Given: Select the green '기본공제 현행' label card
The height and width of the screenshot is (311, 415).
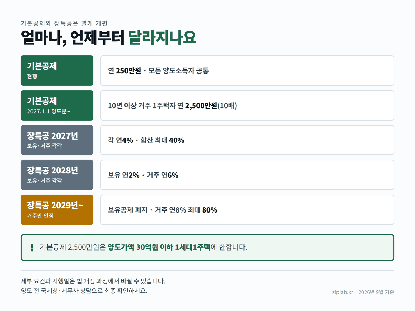Looking at the screenshot, I should coord(57,70).
